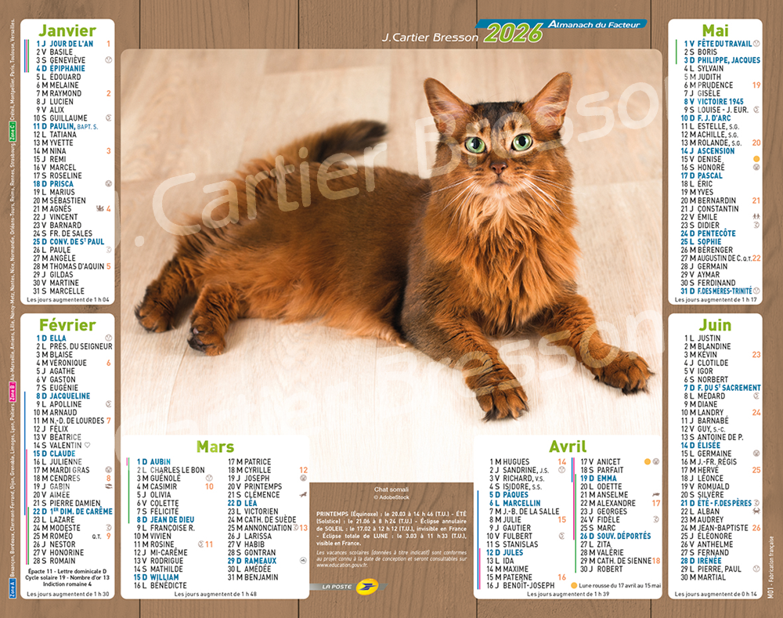The width and height of the screenshot is (783, 618).
Task: Click the moon phase icon beside Prisca
Action: (x=108, y=184)
